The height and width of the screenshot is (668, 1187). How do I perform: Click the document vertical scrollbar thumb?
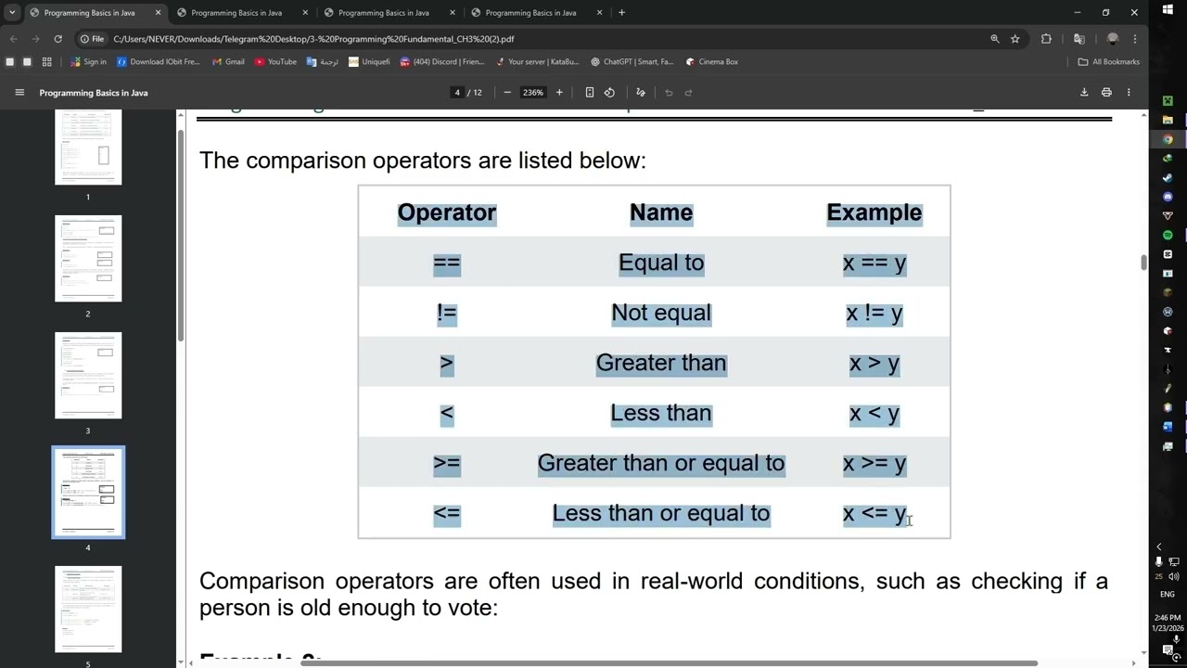[1143, 262]
